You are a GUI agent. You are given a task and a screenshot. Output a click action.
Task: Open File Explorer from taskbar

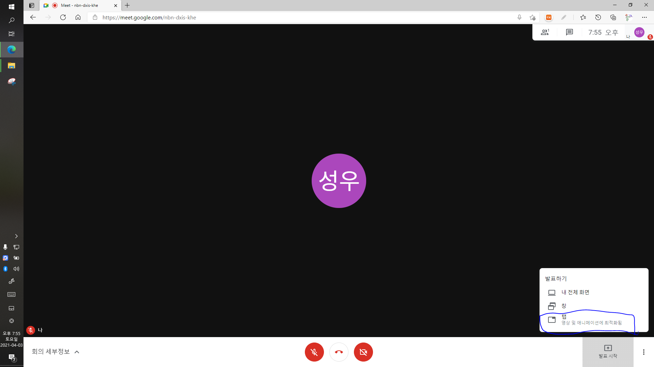click(x=12, y=66)
